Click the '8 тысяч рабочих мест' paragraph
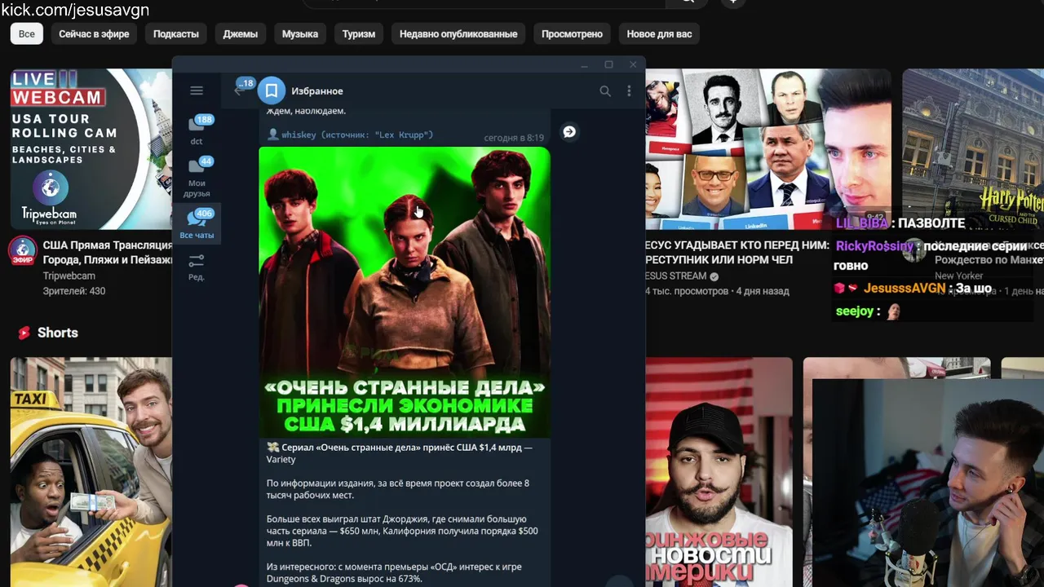The width and height of the screenshot is (1044, 587). point(398,489)
